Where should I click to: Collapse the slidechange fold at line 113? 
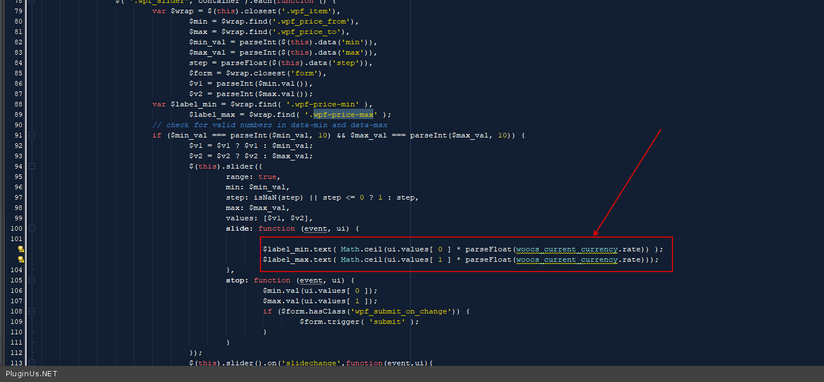tap(32, 363)
